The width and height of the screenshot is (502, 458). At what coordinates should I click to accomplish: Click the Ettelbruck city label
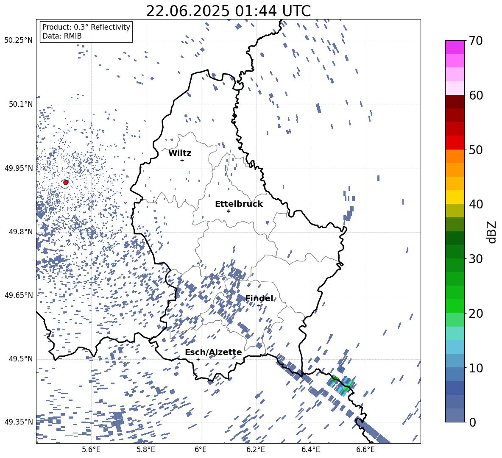(239, 204)
